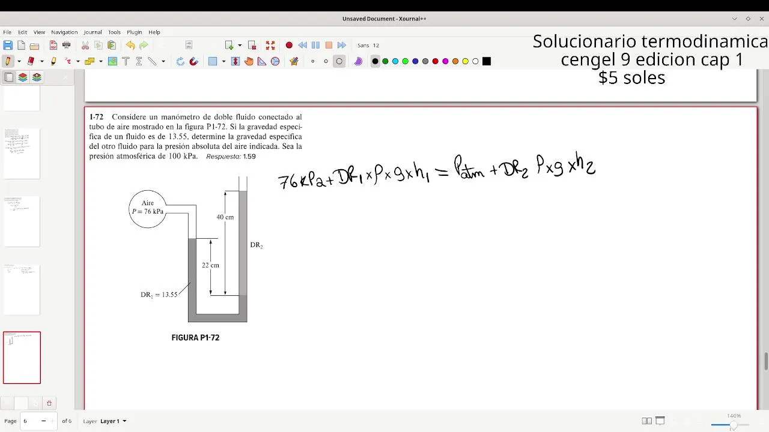Open the View menu
Viewport: 769px width, 432px height.
pos(39,32)
